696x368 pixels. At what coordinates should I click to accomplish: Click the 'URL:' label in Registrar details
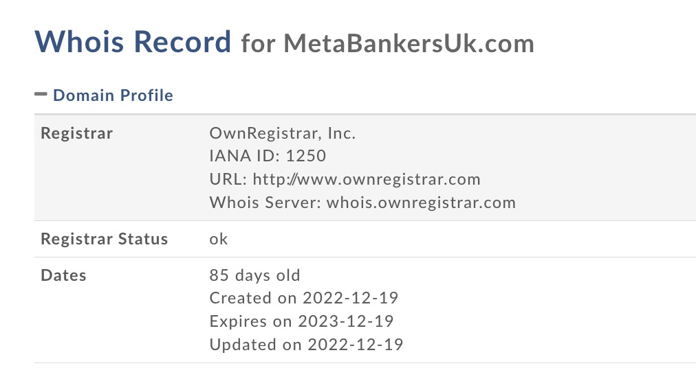pos(228,180)
